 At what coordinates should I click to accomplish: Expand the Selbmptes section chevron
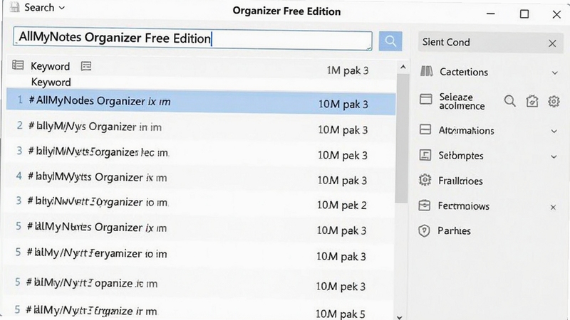point(554,156)
